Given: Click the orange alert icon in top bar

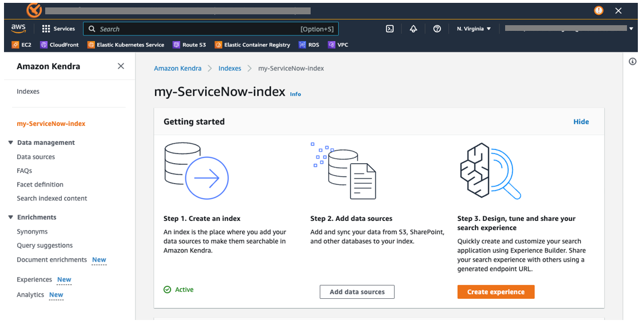Looking at the screenshot, I should [599, 11].
